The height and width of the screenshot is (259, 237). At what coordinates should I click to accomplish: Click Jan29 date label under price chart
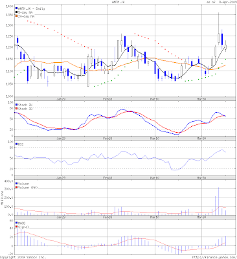point(61,99)
